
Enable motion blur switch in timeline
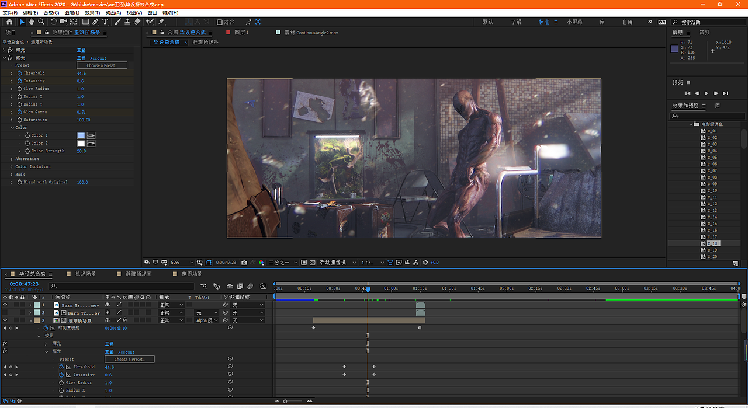pos(250,286)
